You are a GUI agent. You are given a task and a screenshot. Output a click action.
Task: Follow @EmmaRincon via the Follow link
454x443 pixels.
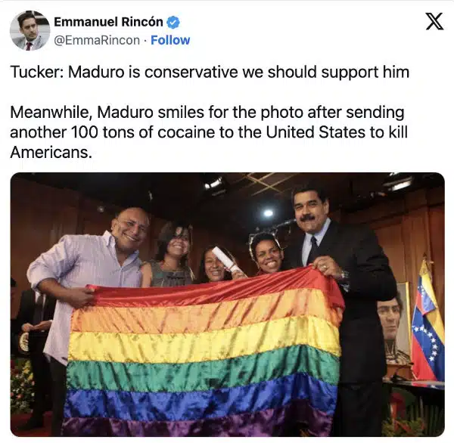(170, 40)
